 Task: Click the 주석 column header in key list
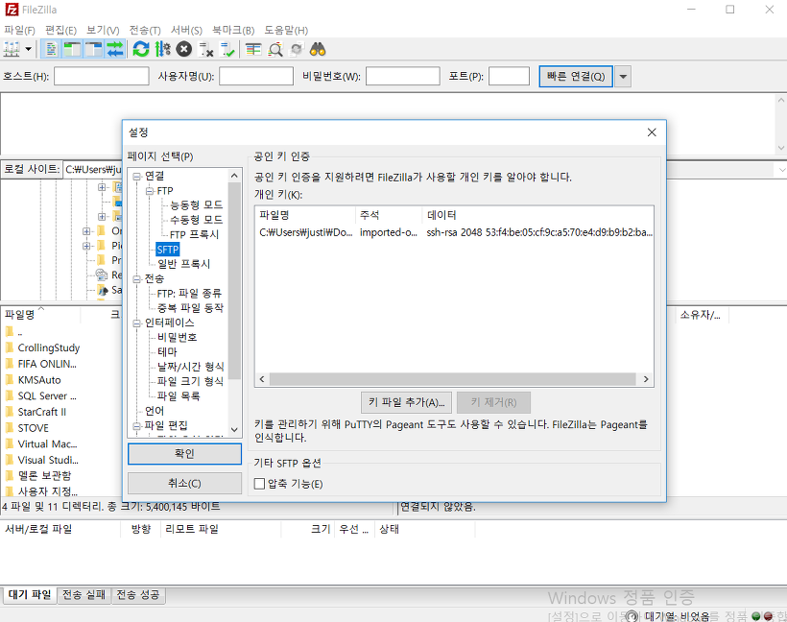click(389, 215)
